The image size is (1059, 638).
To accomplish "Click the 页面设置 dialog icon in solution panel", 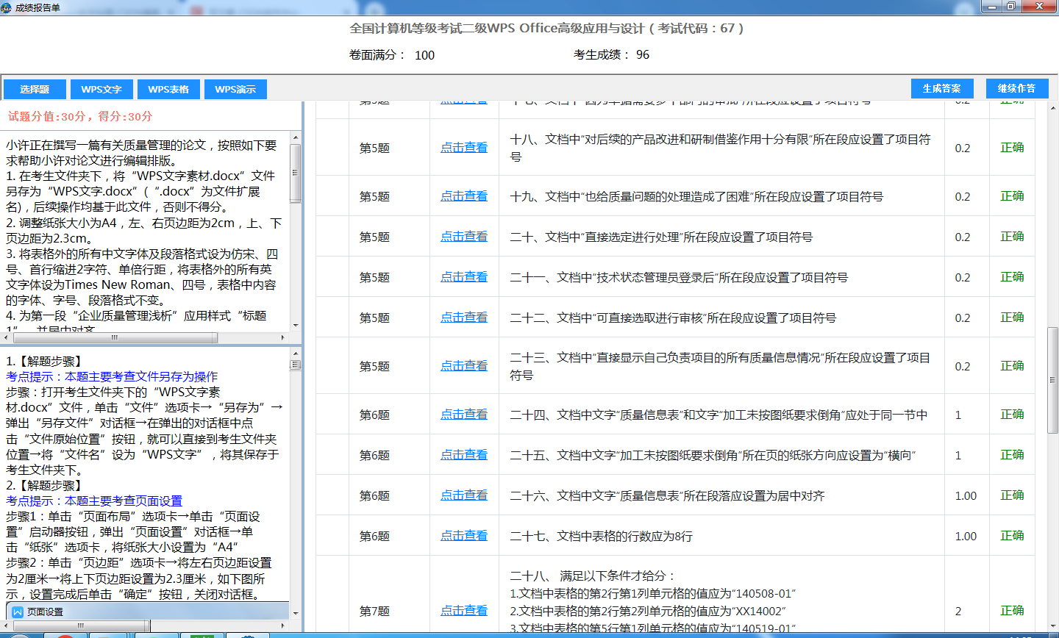I will 18,612.
